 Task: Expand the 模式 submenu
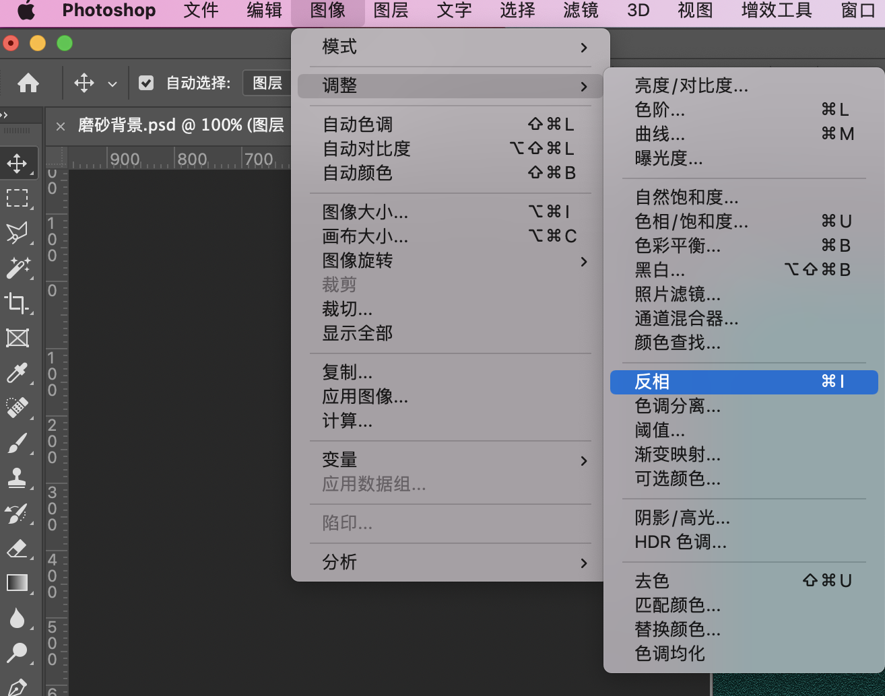(x=450, y=47)
